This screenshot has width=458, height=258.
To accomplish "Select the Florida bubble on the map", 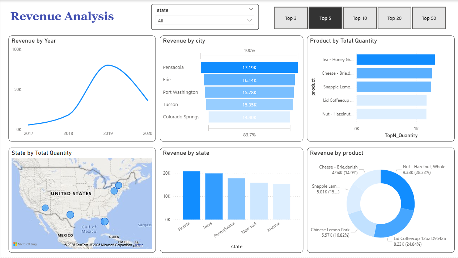I will (105, 222).
